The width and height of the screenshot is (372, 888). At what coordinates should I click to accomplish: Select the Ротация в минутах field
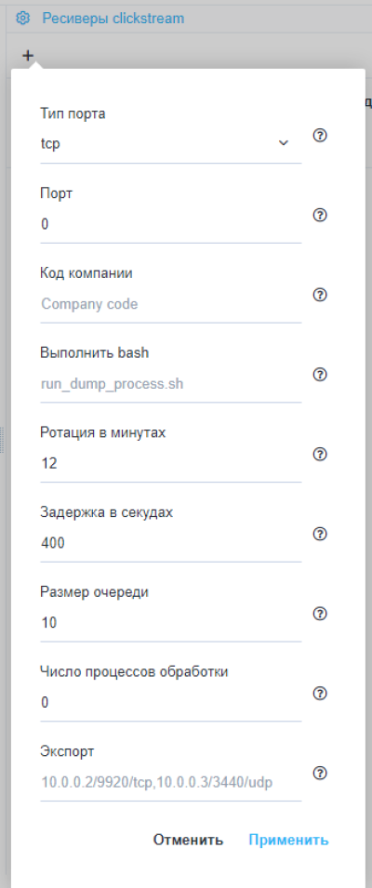[x=170, y=464]
